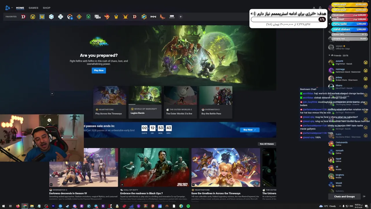Open the notifications bell icon

click(x=320, y=8)
